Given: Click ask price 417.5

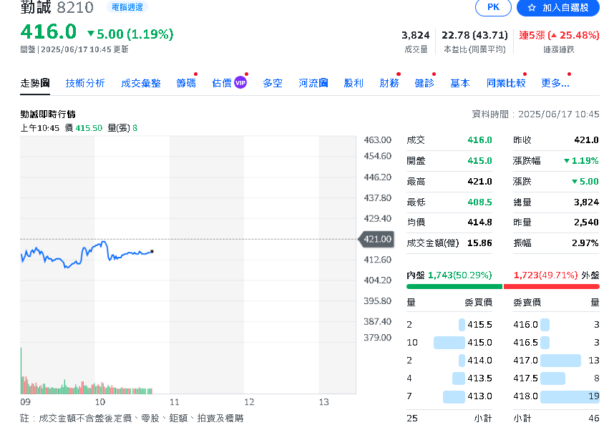Looking at the screenshot, I should point(525,378).
